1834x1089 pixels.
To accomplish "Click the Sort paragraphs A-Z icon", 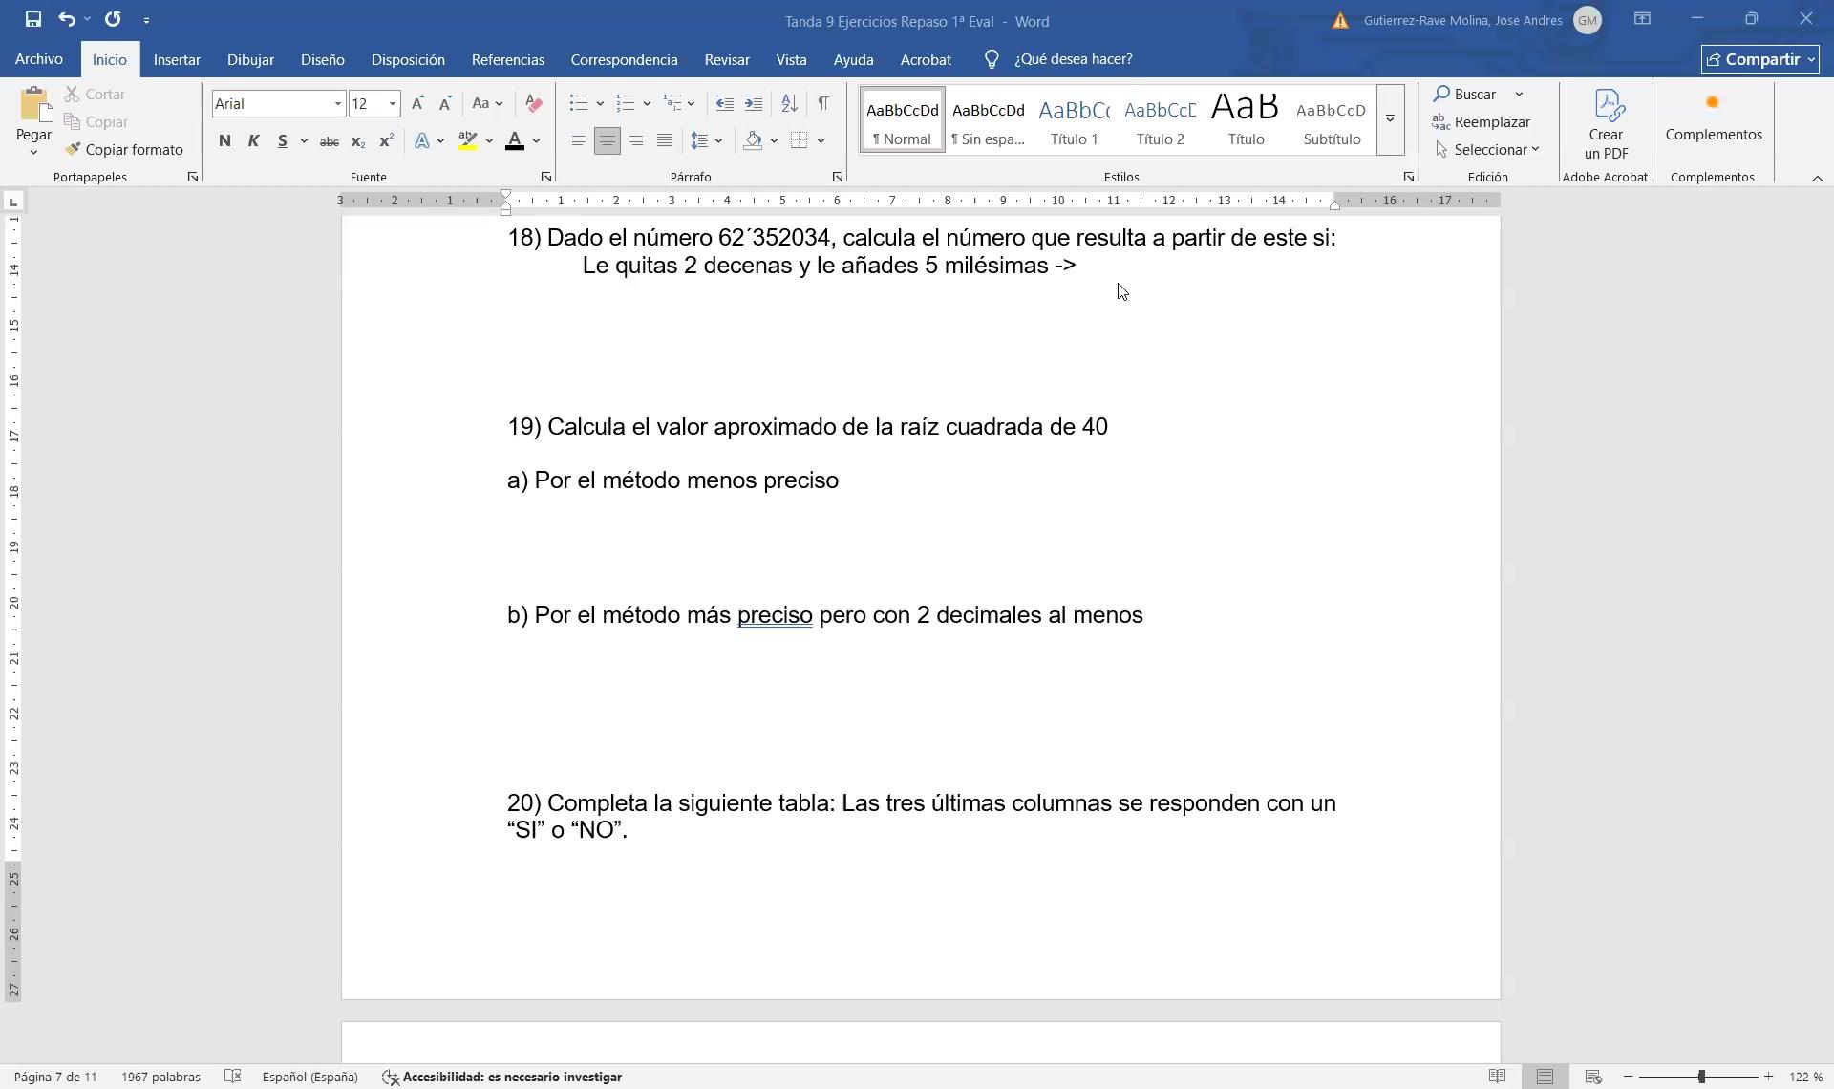I will tap(789, 103).
